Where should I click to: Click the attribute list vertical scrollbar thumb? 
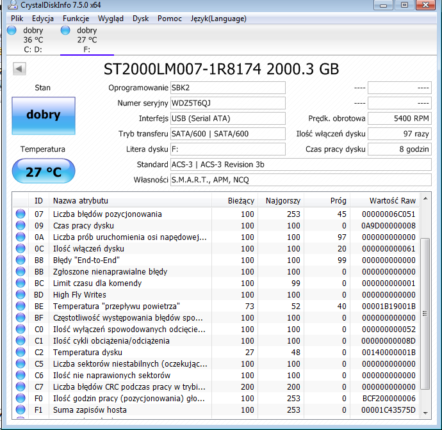pyautogui.click(x=425, y=314)
